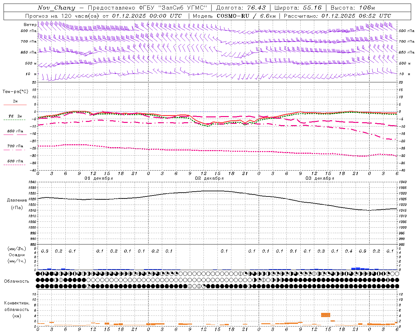
Task: Select the Прогноз на 120 часа(ов) text
Action: [63, 16]
